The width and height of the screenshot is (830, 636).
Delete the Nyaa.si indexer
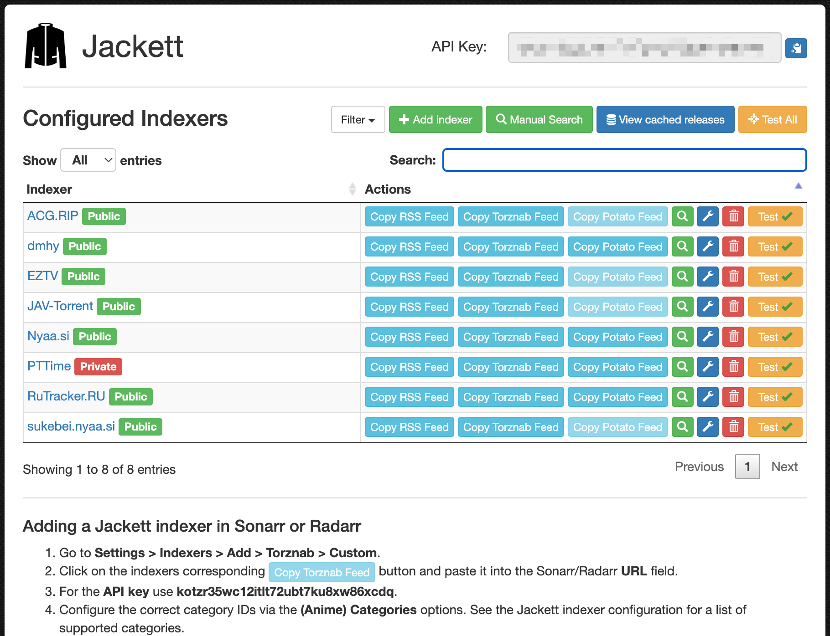pyautogui.click(x=733, y=337)
